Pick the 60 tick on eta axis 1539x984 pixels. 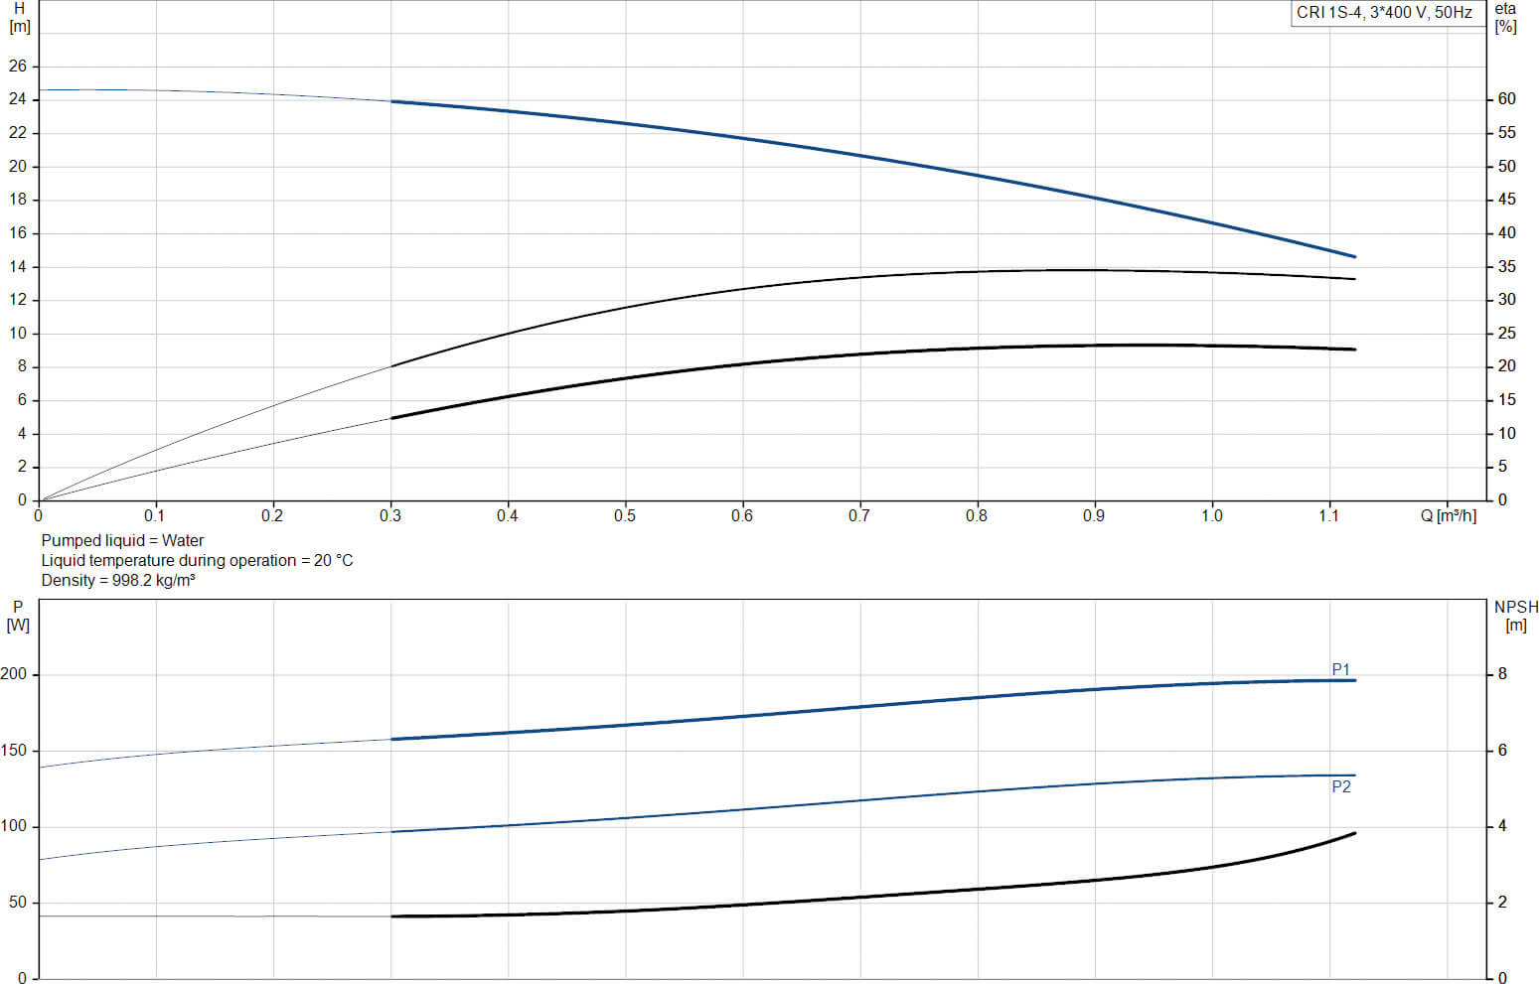point(1506,99)
